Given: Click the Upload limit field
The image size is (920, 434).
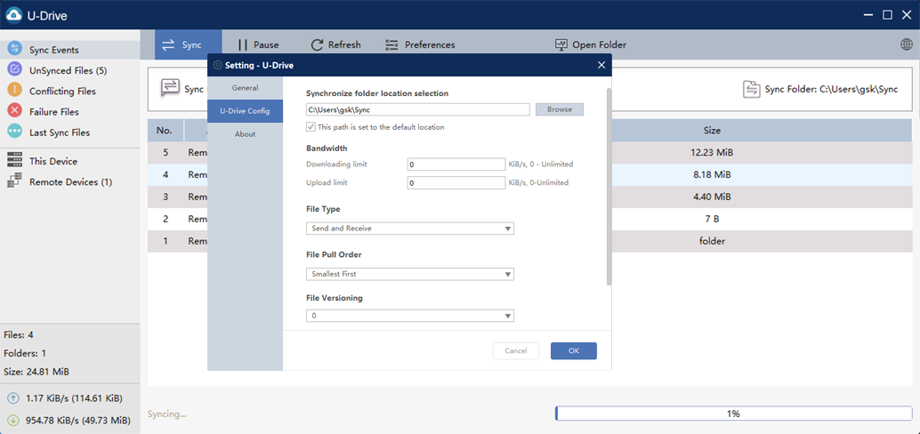Looking at the screenshot, I should (x=456, y=183).
